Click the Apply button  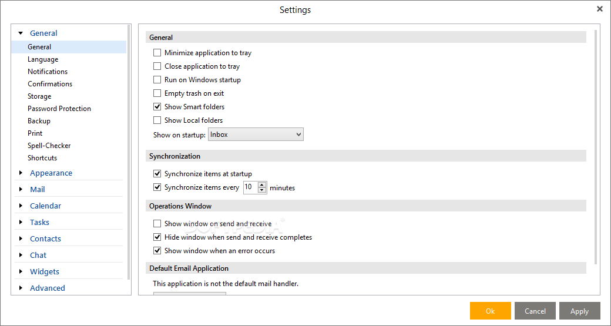click(x=579, y=311)
